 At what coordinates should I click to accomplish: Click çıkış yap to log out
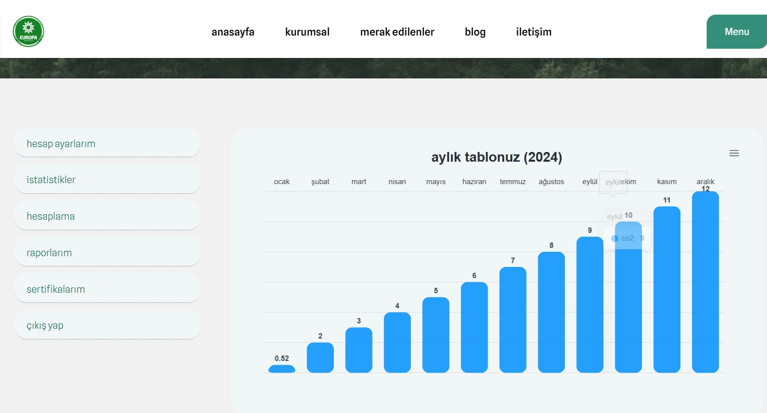pos(108,325)
